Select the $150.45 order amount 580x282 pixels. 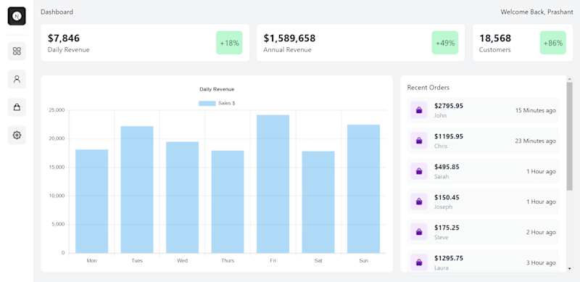coord(447,197)
